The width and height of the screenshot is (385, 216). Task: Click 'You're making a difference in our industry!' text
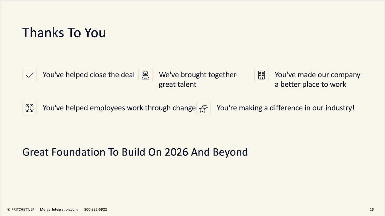click(x=285, y=108)
